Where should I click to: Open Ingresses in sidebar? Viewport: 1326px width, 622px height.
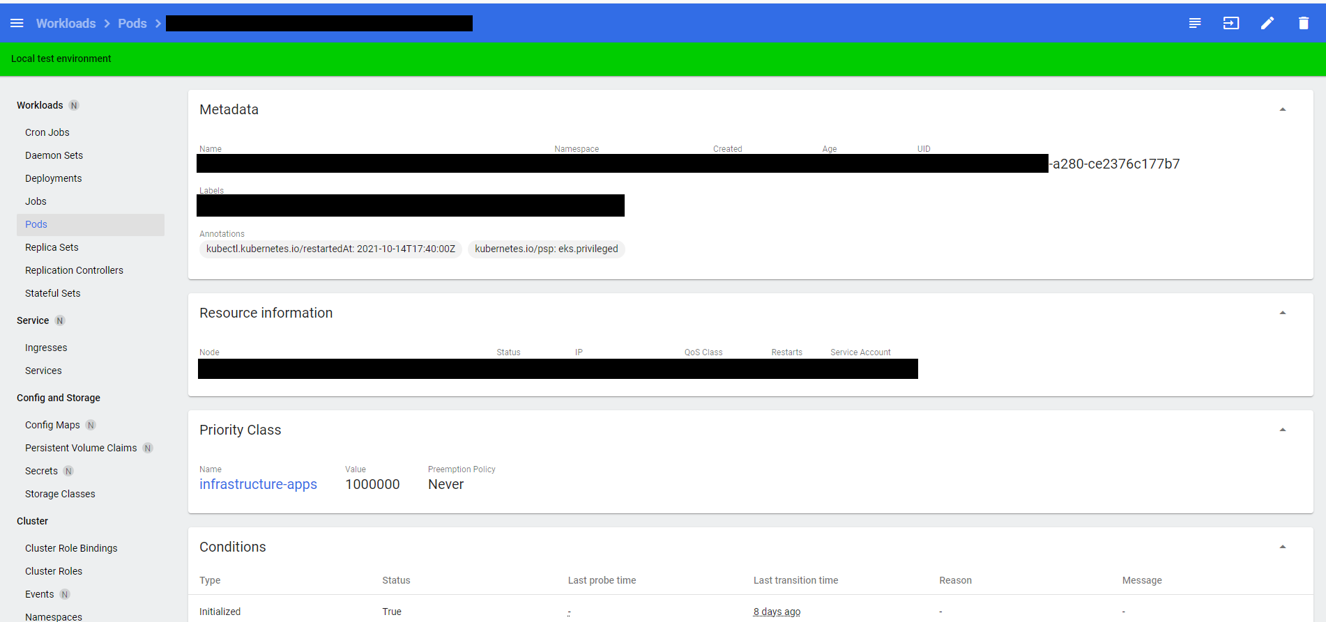coord(46,348)
